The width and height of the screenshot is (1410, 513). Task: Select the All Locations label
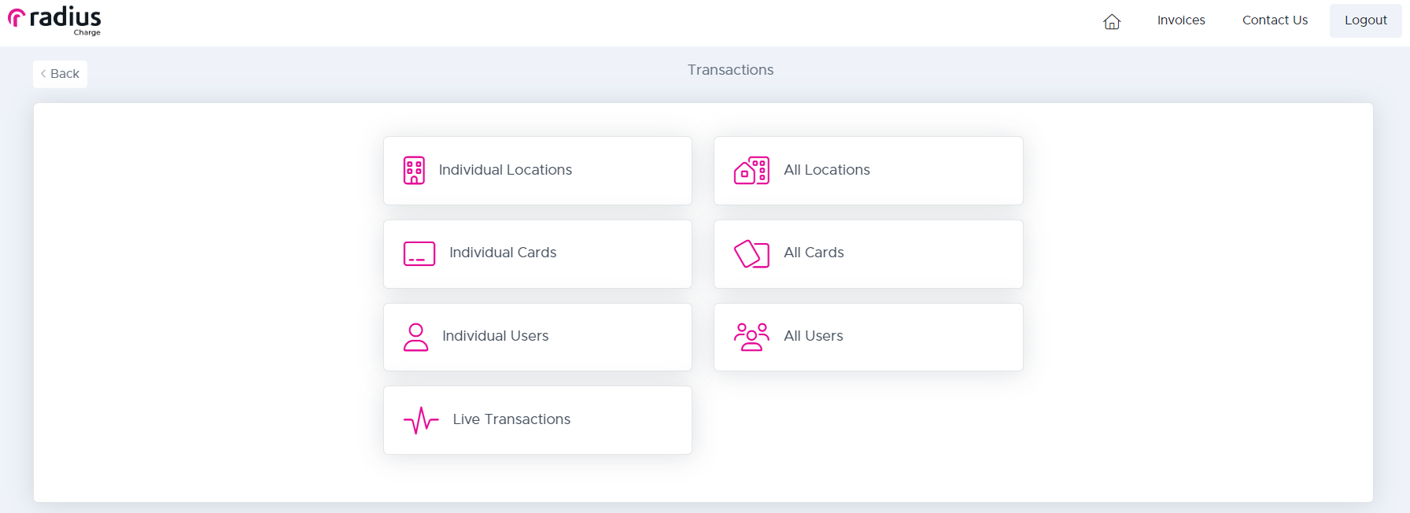point(827,170)
